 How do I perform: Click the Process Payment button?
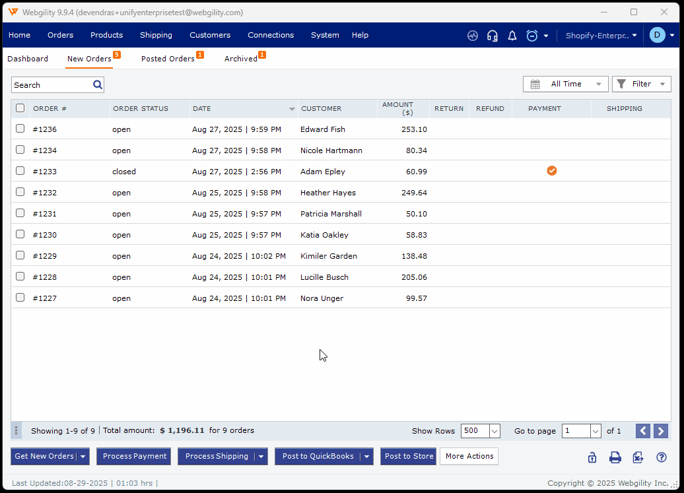pyautogui.click(x=135, y=457)
